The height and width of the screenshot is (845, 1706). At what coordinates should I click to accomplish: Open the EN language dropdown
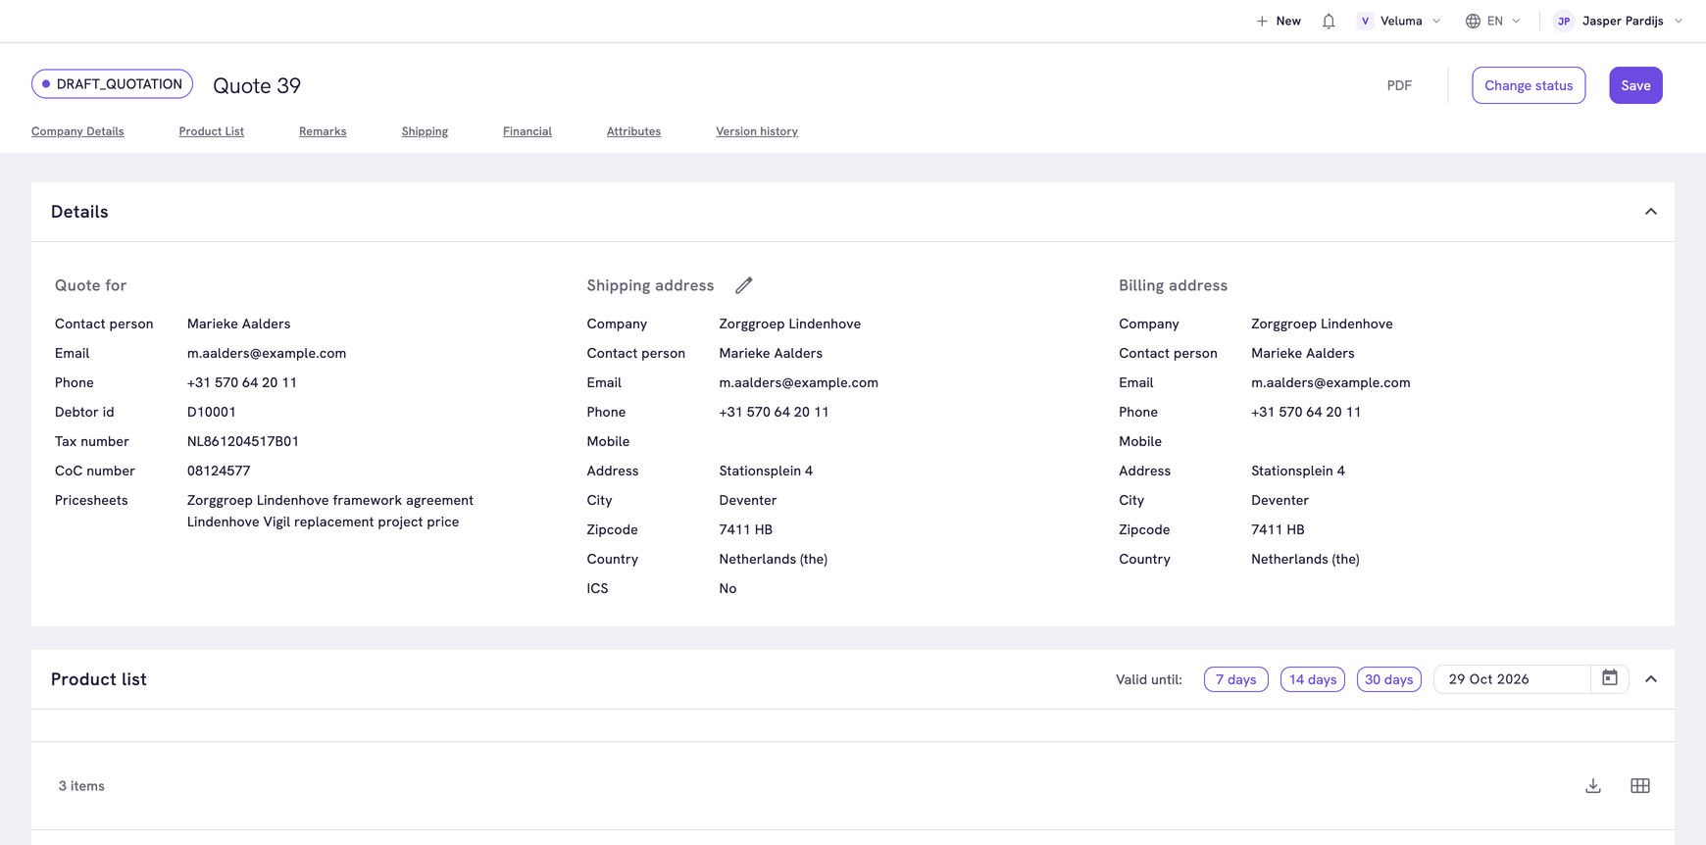pyautogui.click(x=1493, y=21)
